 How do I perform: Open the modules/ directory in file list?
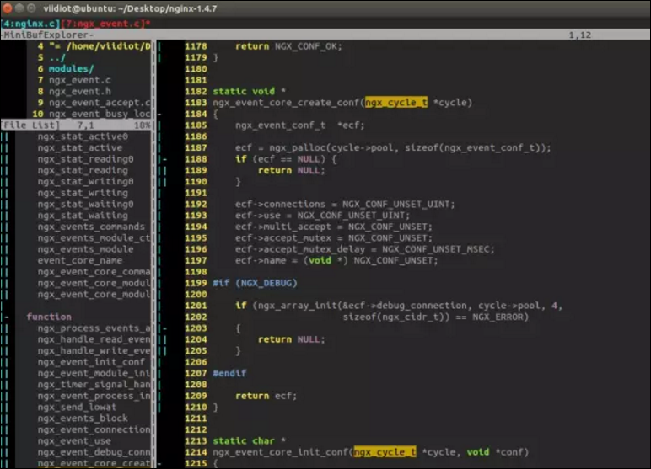(71, 68)
